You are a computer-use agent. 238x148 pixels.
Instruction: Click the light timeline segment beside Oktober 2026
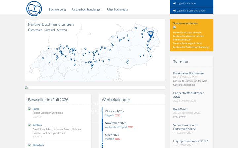(102, 113)
